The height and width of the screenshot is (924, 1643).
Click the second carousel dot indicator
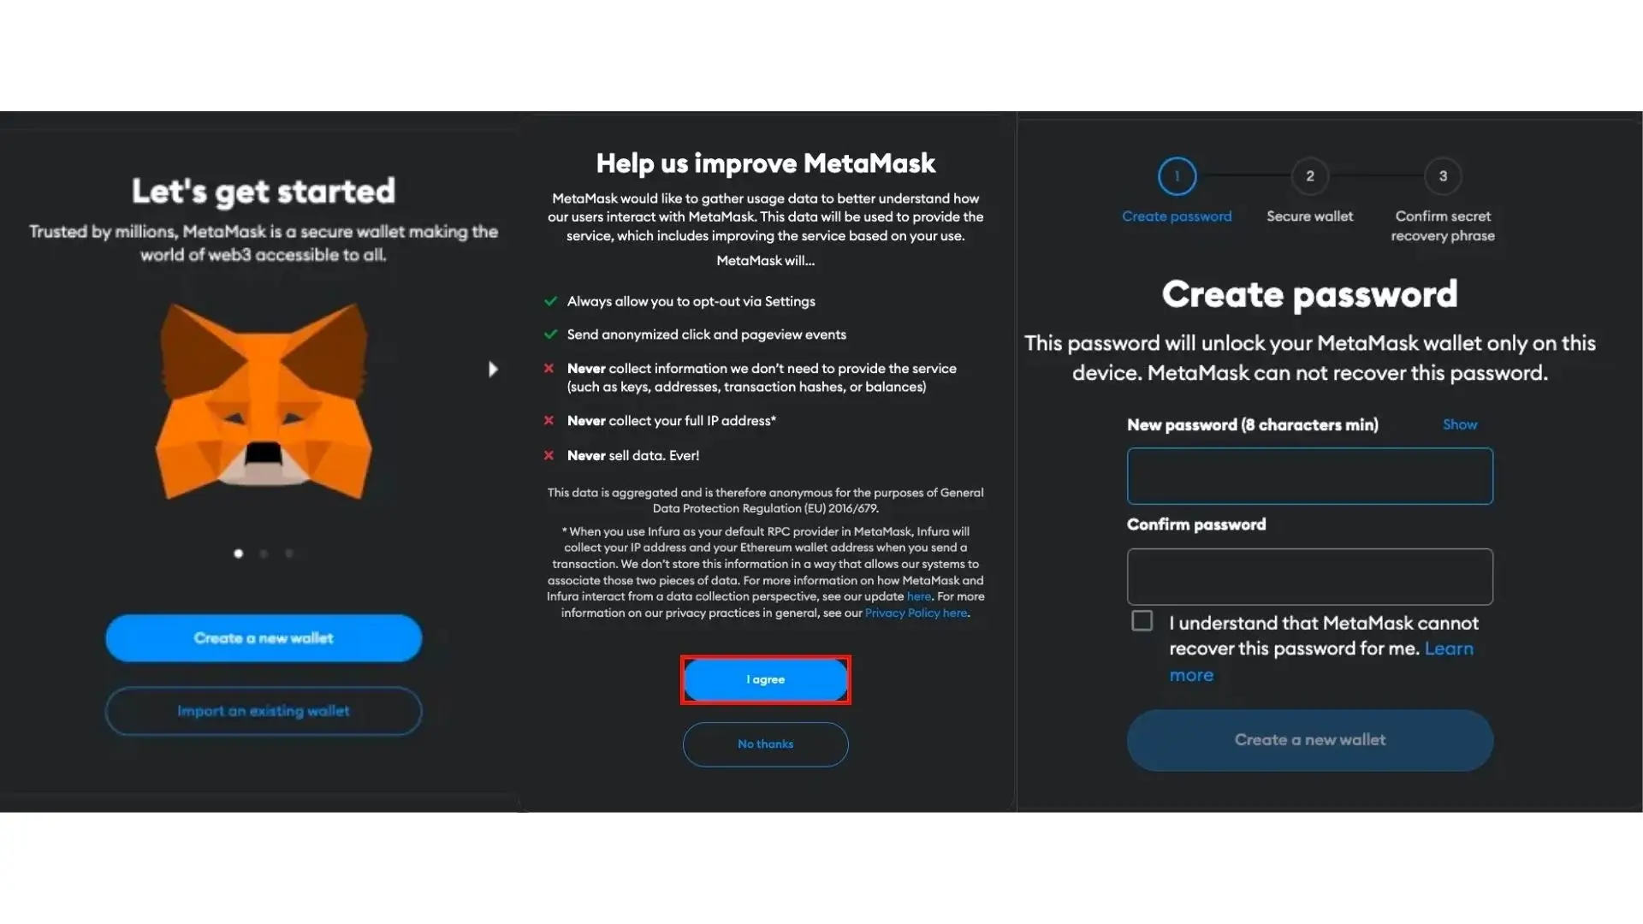pyautogui.click(x=264, y=553)
